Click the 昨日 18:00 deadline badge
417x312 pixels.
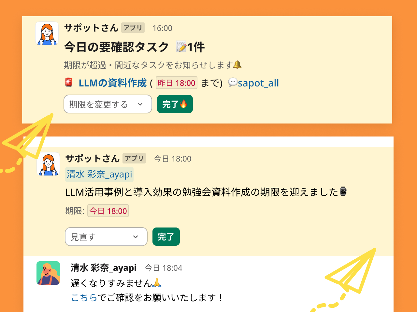[177, 83]
